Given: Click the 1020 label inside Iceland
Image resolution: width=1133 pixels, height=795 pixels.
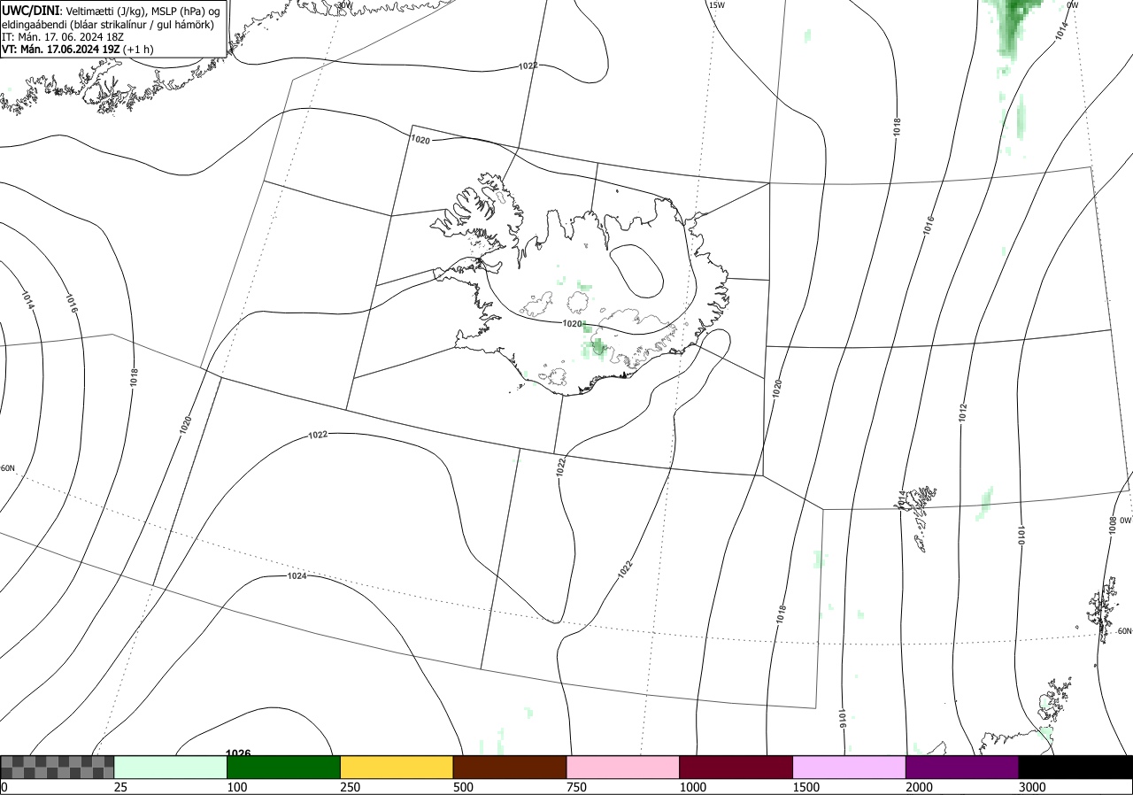Looking at the screenshot, I should 573,324.
